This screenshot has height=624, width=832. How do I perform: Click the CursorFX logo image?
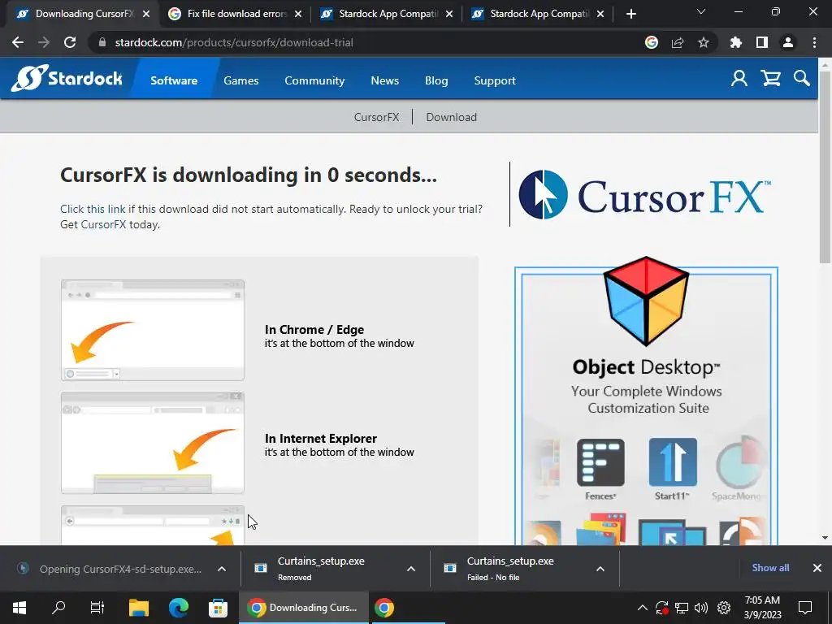tap(644, 196)
